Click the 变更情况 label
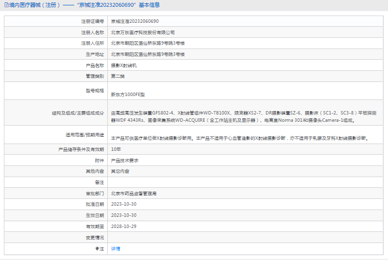This screenshot has width=388, height=260. point(95,238)
